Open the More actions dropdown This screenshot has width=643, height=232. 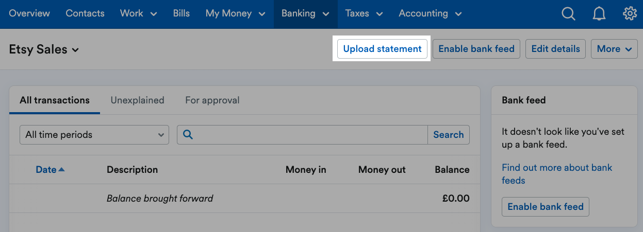pos(614,49)
